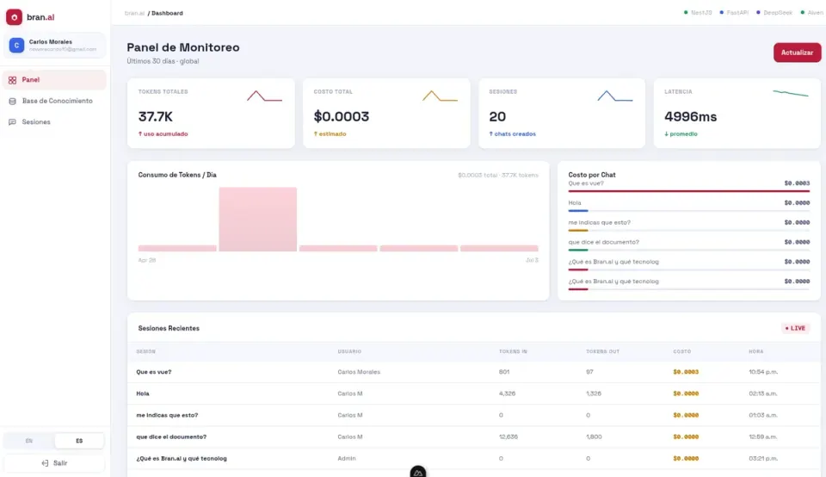Click the Carlos Morales avatar icon
826x477 pixels.
17,46
